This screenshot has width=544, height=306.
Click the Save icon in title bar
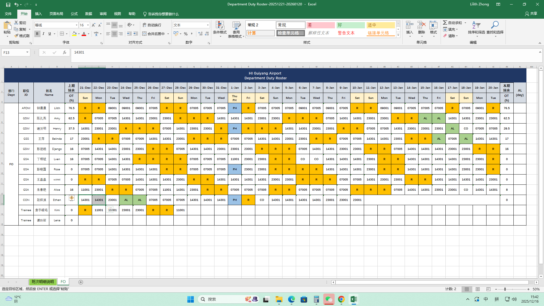8,5
